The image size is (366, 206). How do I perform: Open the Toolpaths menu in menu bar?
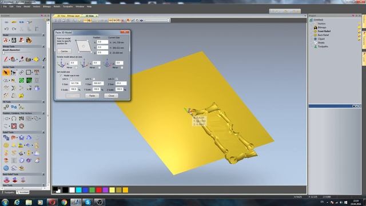coord(68,6)
